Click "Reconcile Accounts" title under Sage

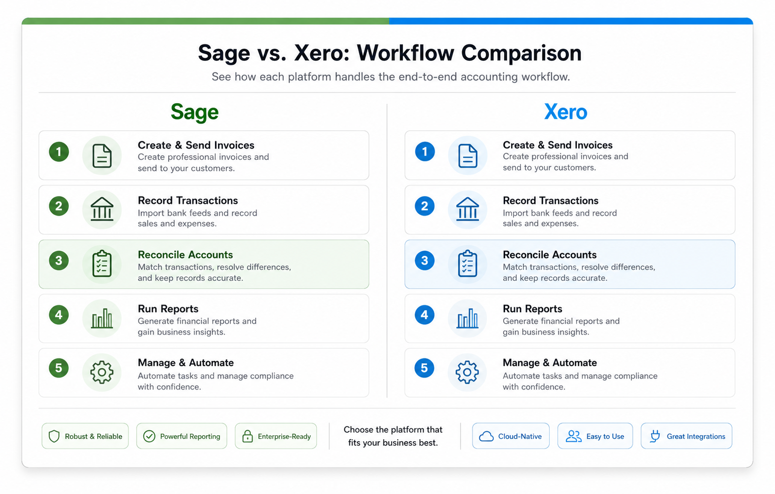tap(185, 255)
